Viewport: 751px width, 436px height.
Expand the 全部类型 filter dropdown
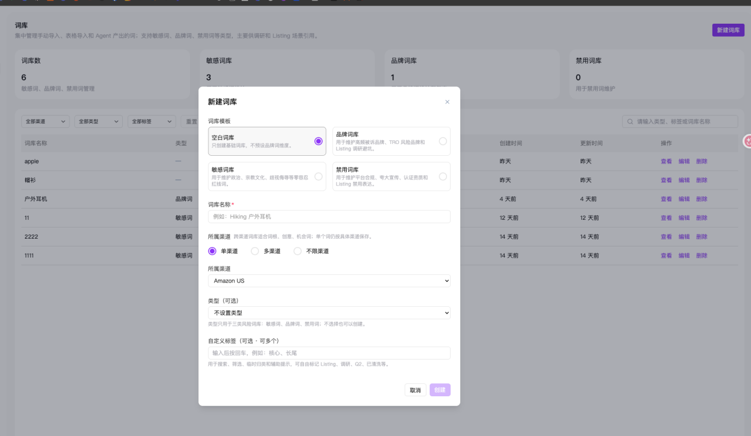pos(99,121)
